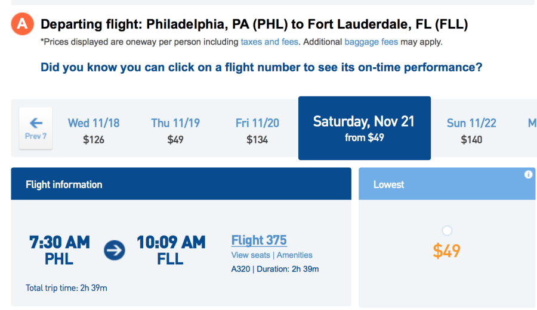Show flight Amenities link

pos(295,255)
